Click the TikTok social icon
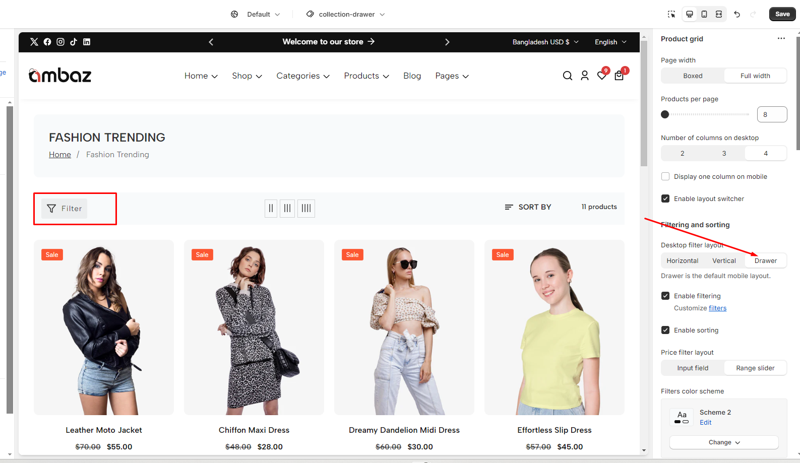The height and width of the screenshot is (463, 800). tap(74, 42)
